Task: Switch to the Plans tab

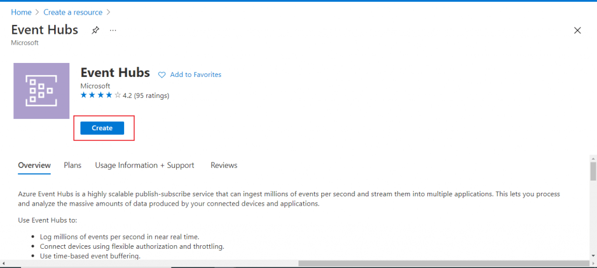Action: pyautogui.click(x=72, y=165)
